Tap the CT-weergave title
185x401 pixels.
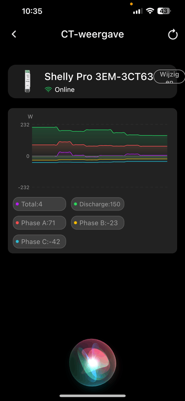coord(92,34)
